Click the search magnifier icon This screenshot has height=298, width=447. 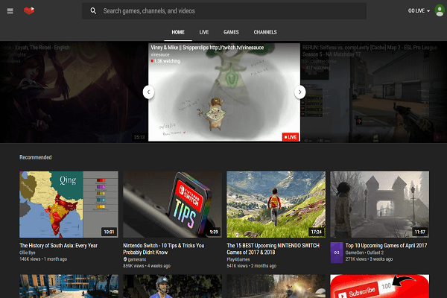pos(93,11)
